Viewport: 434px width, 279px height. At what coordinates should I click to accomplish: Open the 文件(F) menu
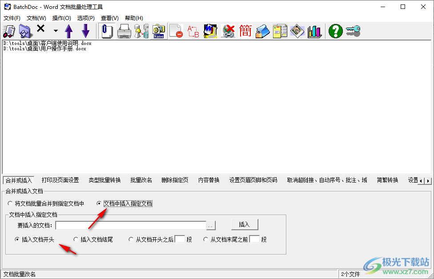point(12,18)
